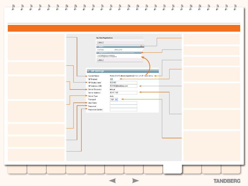Viewport: 248px width, 186px height.
Task: Select the Sip Alias Registrations title
Action: tap(105, 38)
